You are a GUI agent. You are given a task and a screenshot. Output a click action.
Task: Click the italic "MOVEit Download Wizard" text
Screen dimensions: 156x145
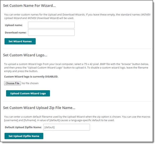(43, 18)
